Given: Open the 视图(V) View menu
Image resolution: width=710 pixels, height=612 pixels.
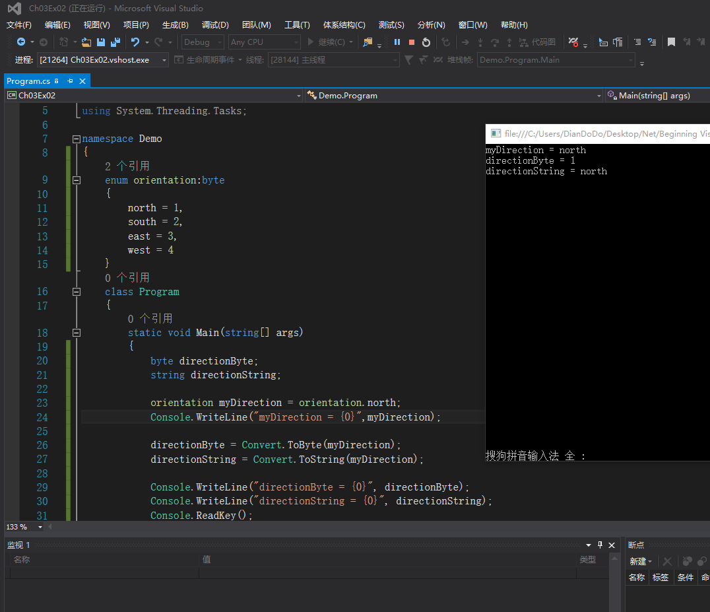Looking at the screenshot, I should point(96,25).
